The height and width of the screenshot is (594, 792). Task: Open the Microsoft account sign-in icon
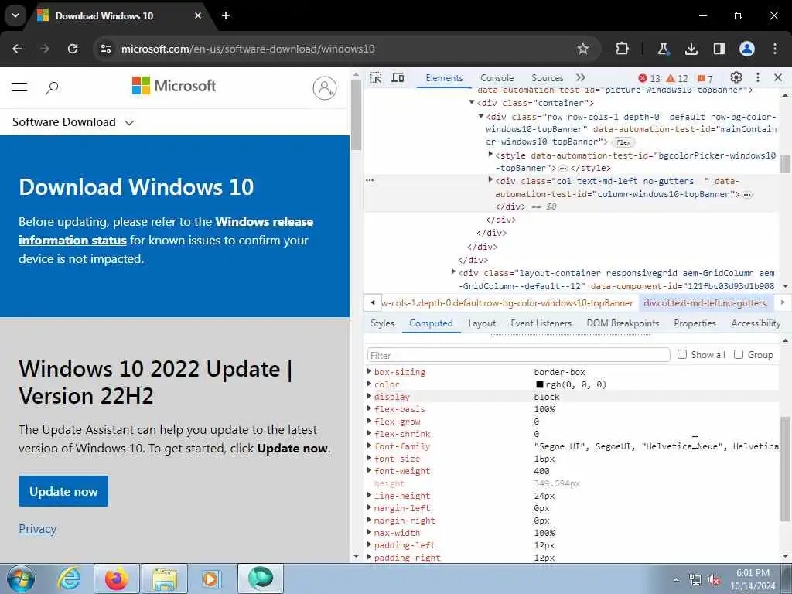click(x=324, y=88)
